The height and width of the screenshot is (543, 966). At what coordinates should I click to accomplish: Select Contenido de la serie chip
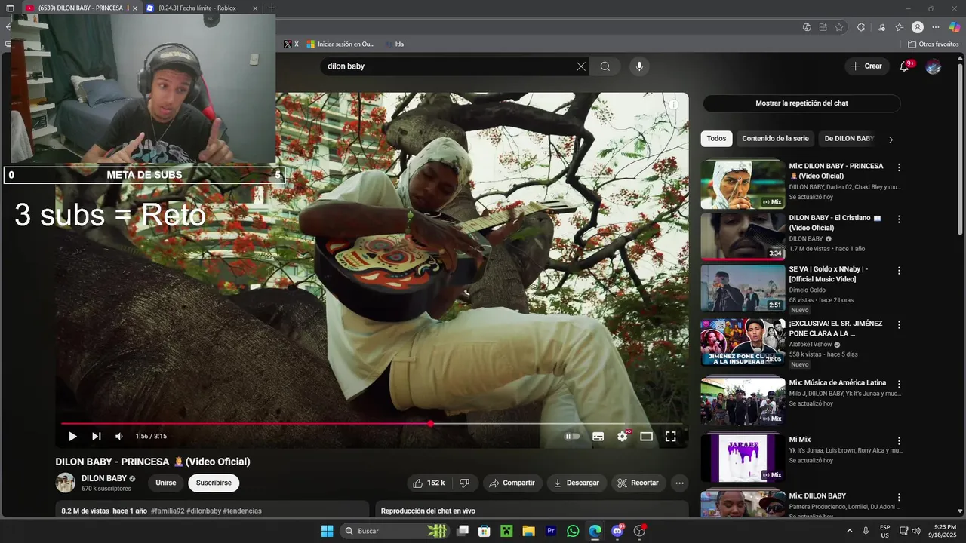click(775, 139)
